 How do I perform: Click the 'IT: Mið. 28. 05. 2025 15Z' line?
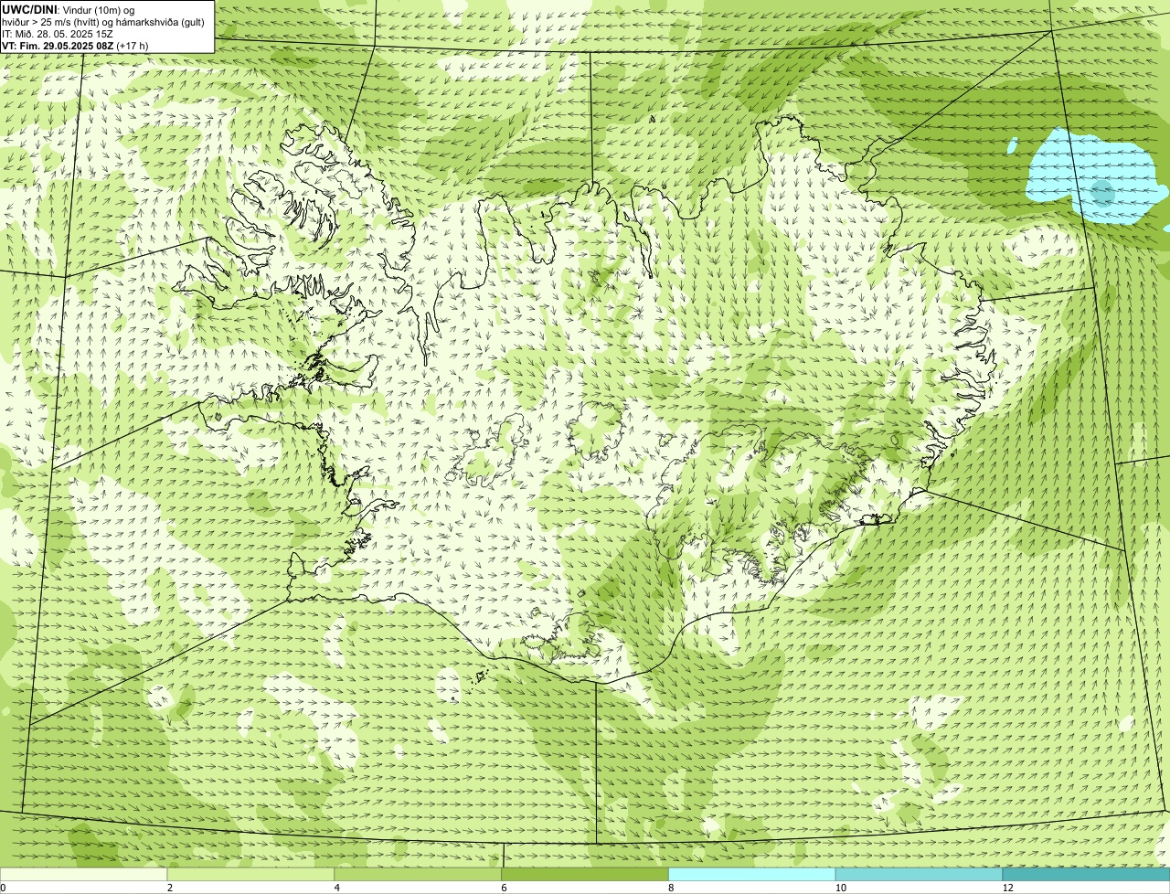pos(58,34)
